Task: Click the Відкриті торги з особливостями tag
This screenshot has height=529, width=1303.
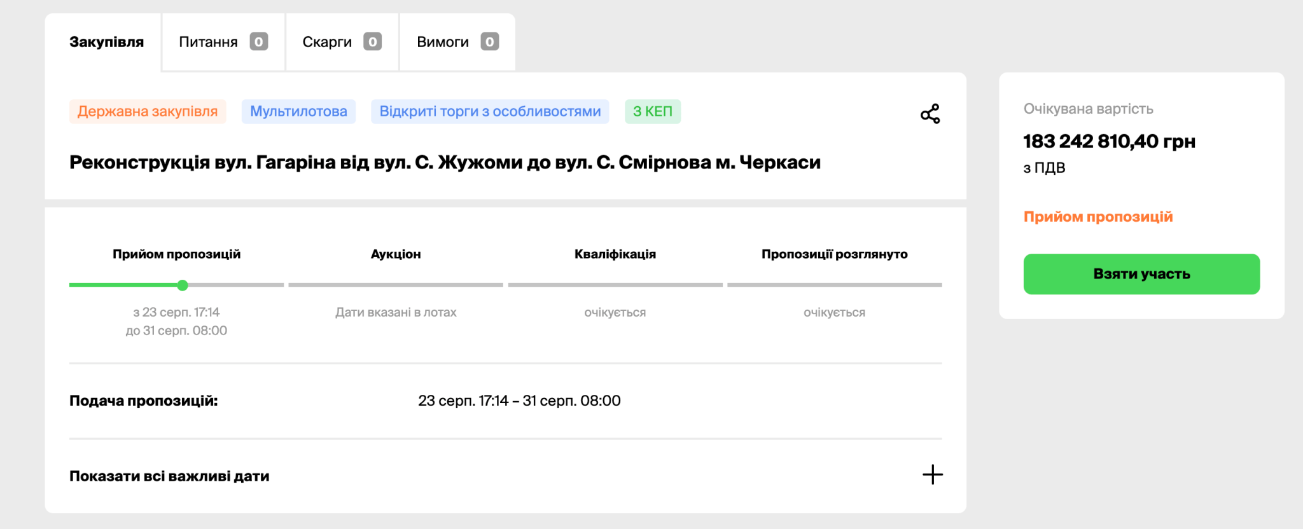Action: tap(490, 111)
